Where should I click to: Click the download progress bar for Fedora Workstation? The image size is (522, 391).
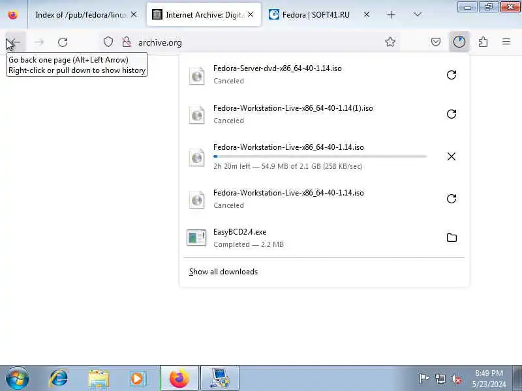pyautogui.click(x=320, y=156)
